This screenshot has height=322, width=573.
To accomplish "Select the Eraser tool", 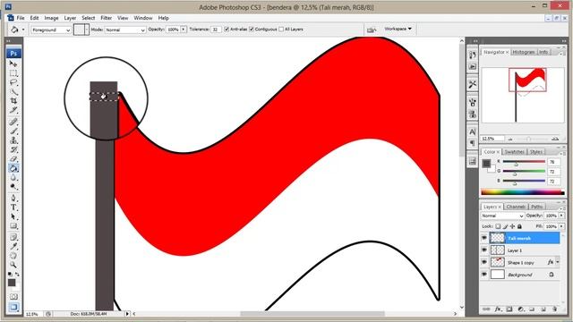I will pos(13,159).
